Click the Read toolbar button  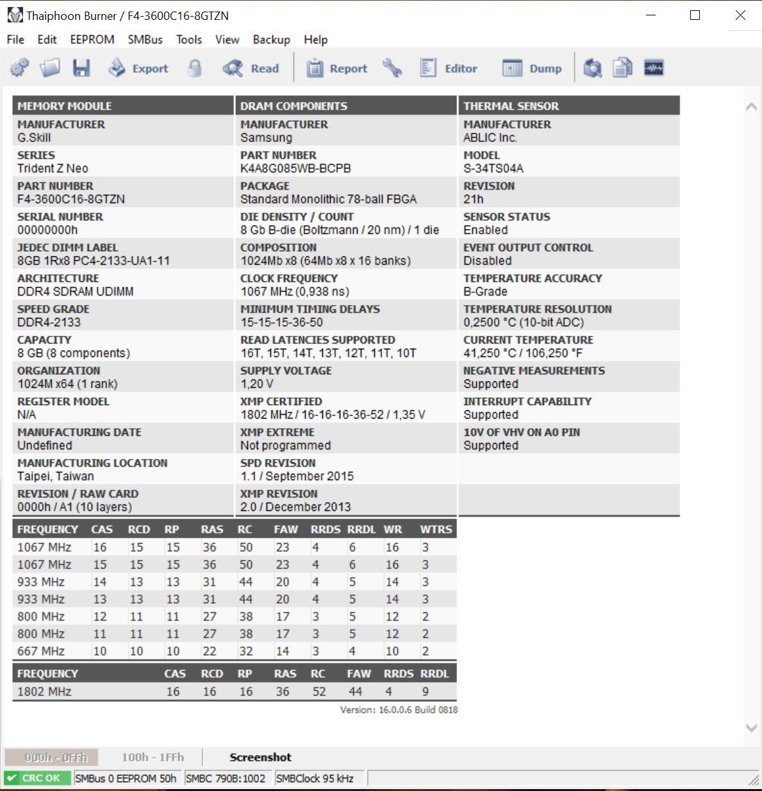251,68
